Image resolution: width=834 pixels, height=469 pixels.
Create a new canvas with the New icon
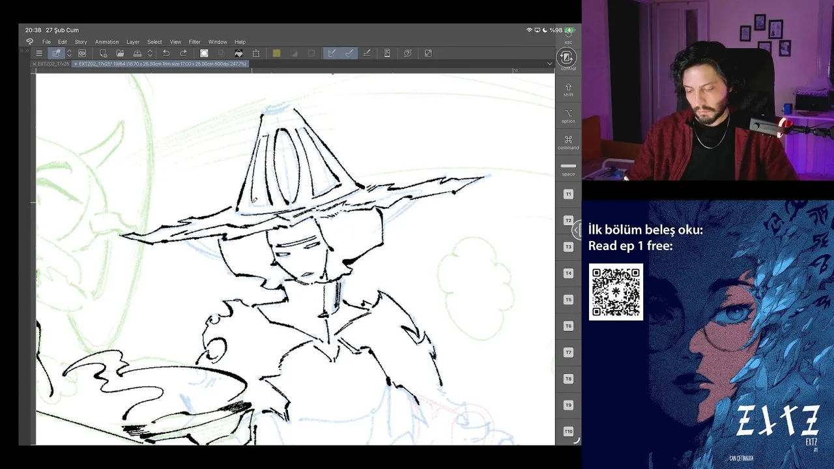[x=103, y=53]
